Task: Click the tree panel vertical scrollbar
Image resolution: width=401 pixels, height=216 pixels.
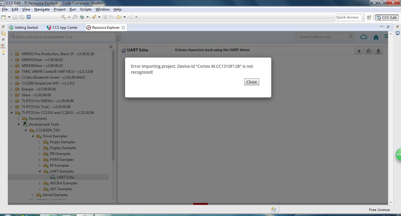Action: pyautogui.click(x=113, y=106)
